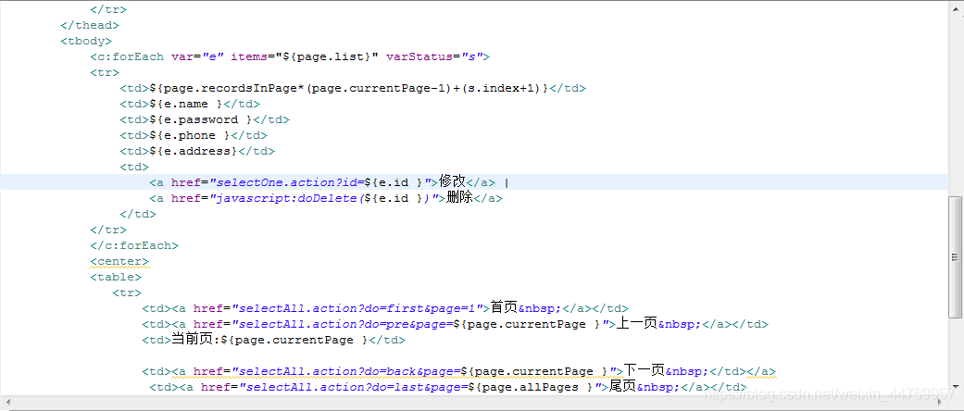Click the <table> opening tag

click(116, 277)
